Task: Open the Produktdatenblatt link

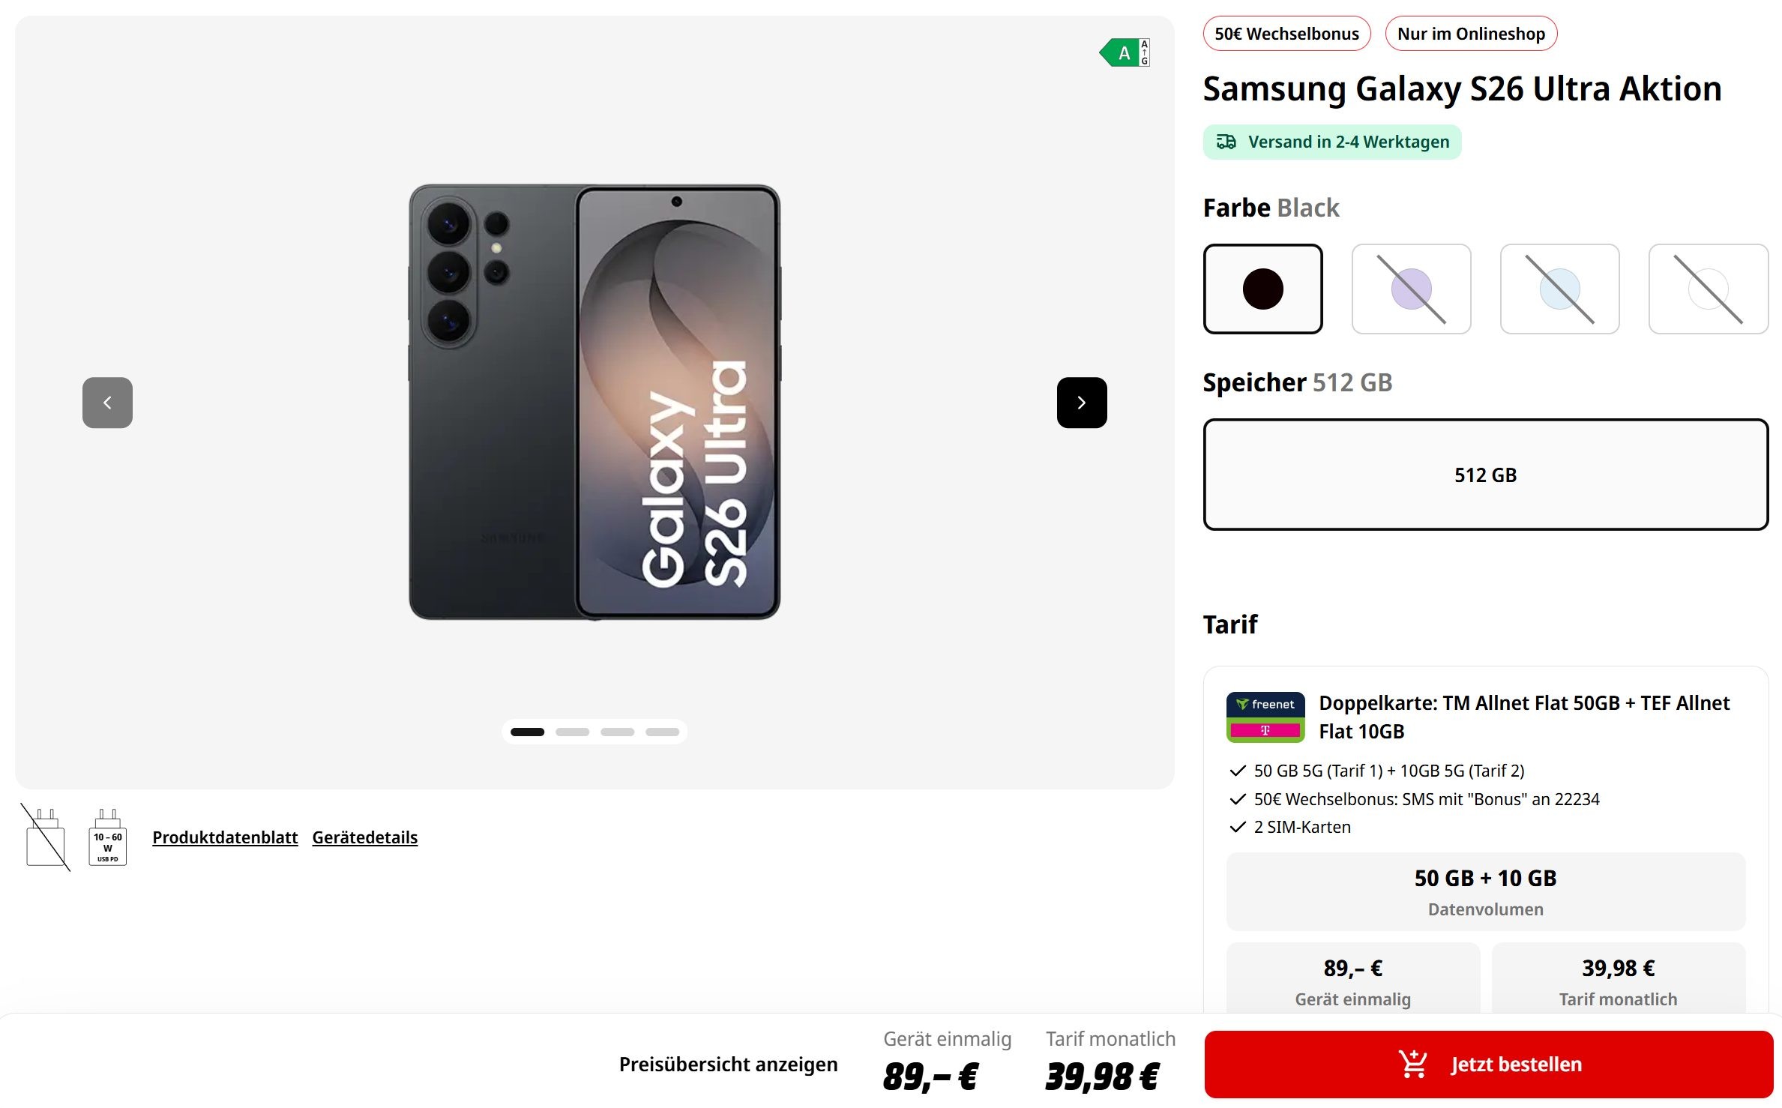Action: 225,837
